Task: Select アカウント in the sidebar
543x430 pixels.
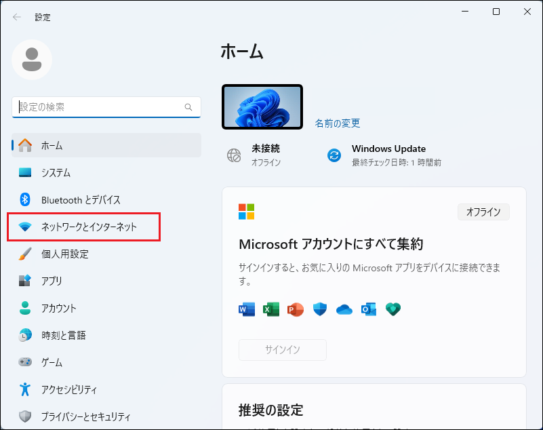Action: (58, 308)
